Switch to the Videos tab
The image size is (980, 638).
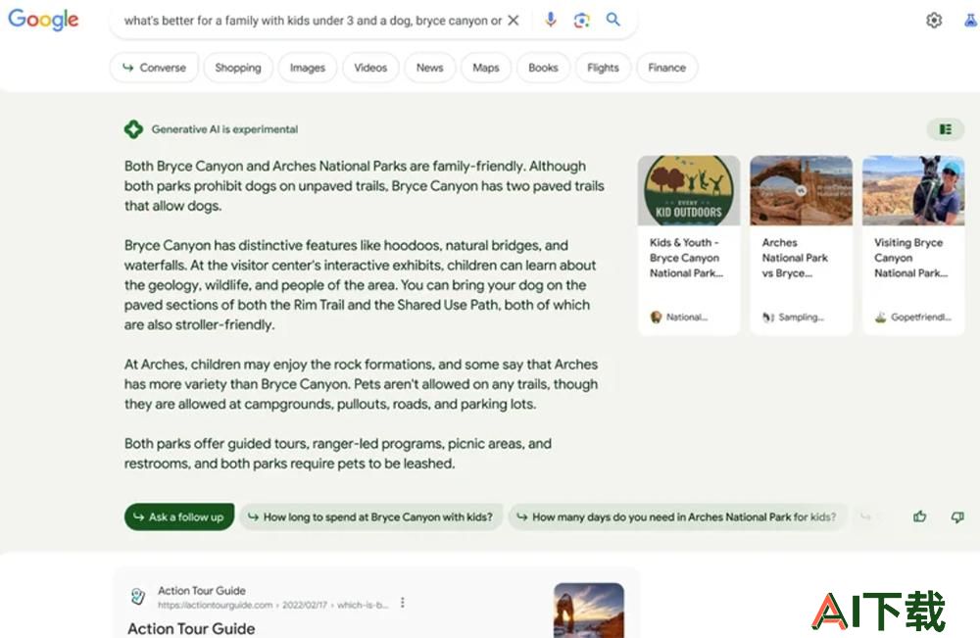(x=370, y=68)
